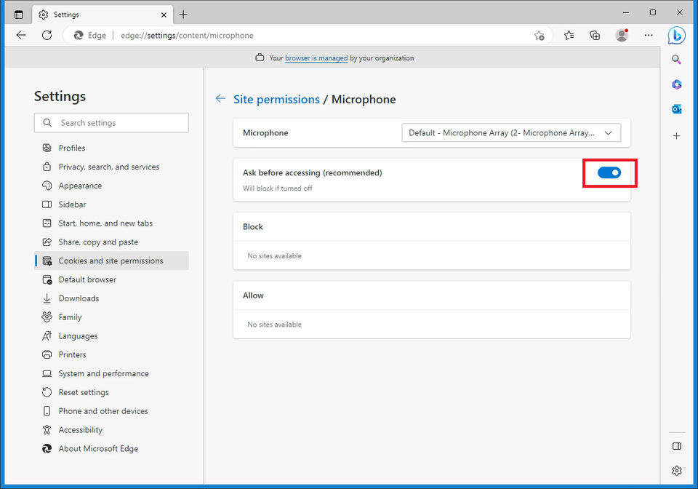Click the Site permissions breadcrumb link
The image size is (698, 489).
276,100
